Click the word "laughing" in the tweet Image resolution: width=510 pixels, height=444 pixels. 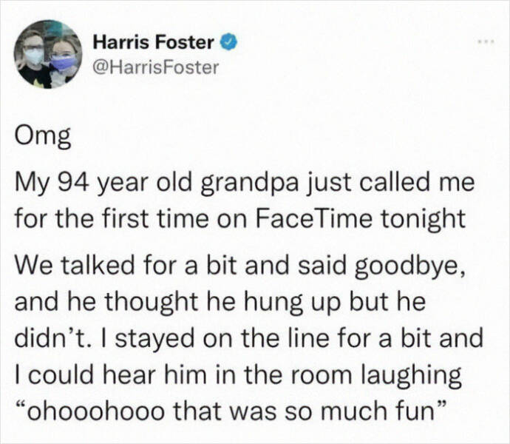pos(412,375)
